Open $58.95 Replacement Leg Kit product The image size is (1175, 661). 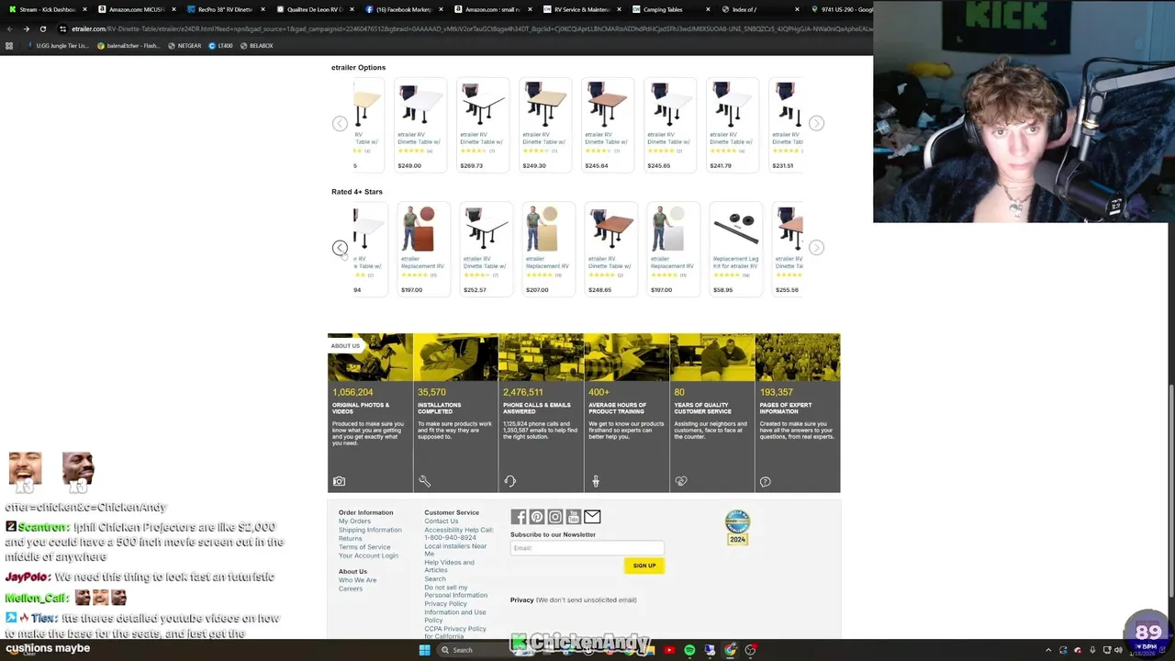[x=735, y=250]
